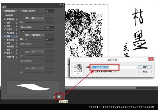Click the lock icon beside 紋理
The image size is (158, 110).
click(x=17, y=26)
